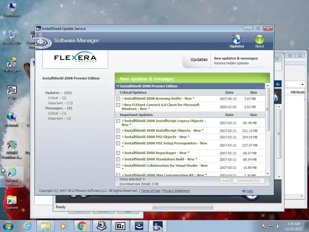Open New updates & messages link
The width and height of the screenshot is (309, 232).
[x=236, y=58]
